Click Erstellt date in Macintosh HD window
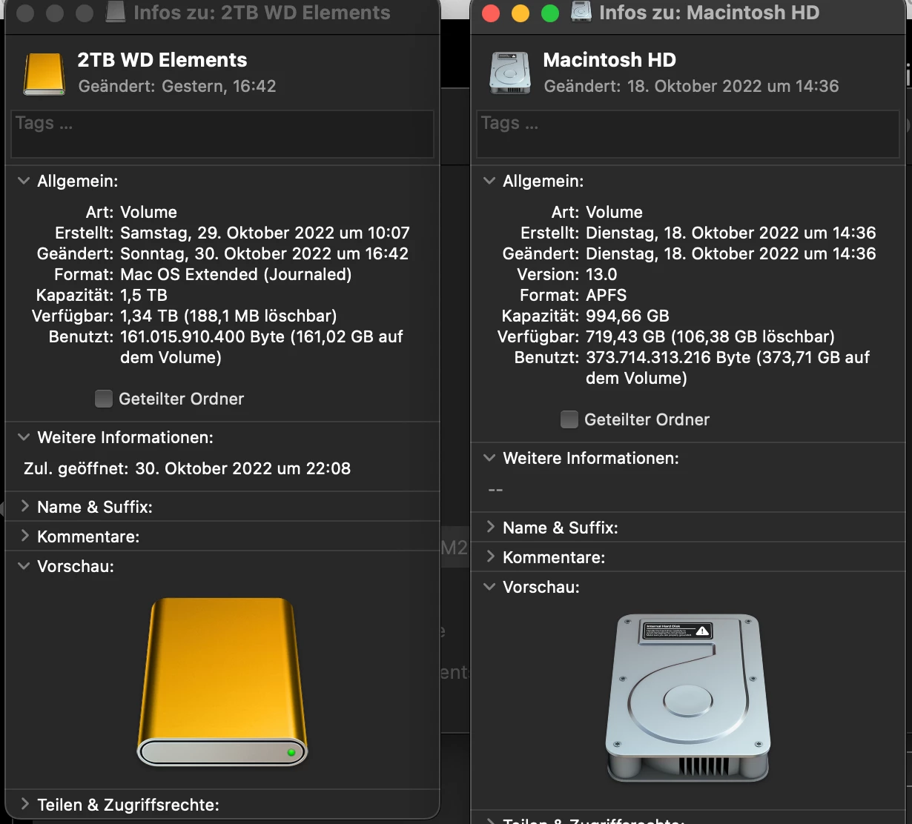 point(730,233)
